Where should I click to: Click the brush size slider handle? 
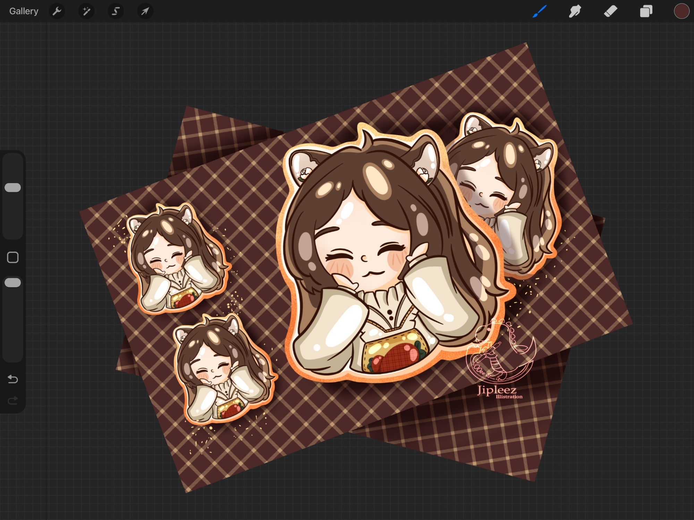tap(13, 188)
